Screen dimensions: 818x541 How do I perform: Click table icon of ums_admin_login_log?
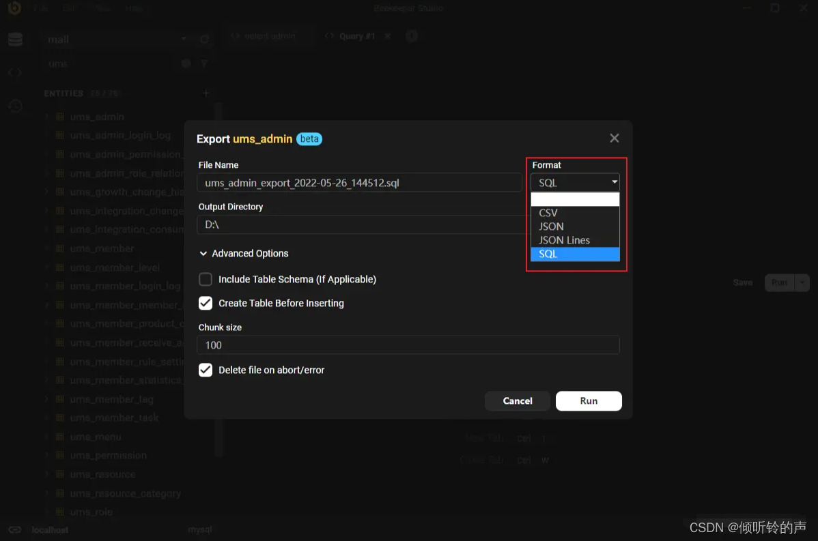point(60,136)
